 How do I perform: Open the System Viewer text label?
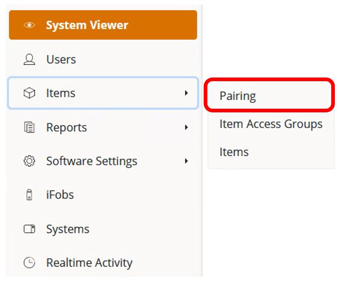87,25
